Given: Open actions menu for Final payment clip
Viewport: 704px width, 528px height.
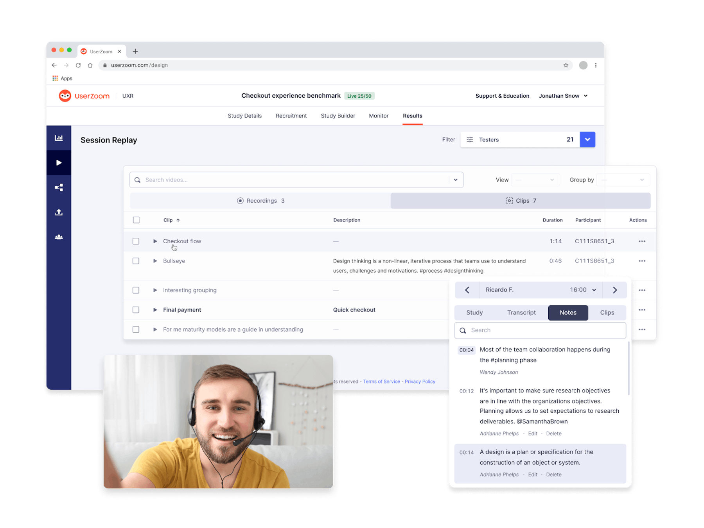Looking at the screenshot, I should [642, 310].
